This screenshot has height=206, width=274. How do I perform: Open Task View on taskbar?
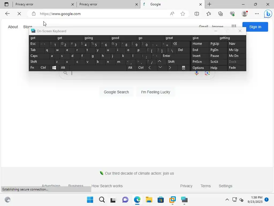113,200
